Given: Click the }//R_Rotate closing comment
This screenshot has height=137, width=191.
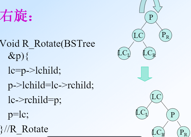Looking at the screenshot, I should [x=24, y=129].
